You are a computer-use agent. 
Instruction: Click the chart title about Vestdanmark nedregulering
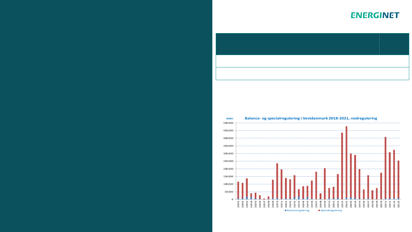click(311, 118)
